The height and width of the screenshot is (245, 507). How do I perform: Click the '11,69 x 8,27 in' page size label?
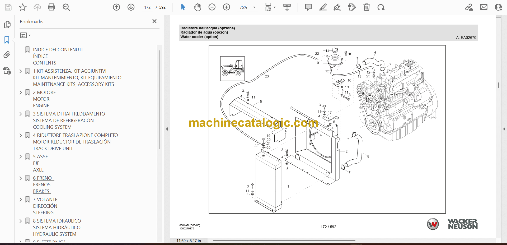tap(189, 241)
